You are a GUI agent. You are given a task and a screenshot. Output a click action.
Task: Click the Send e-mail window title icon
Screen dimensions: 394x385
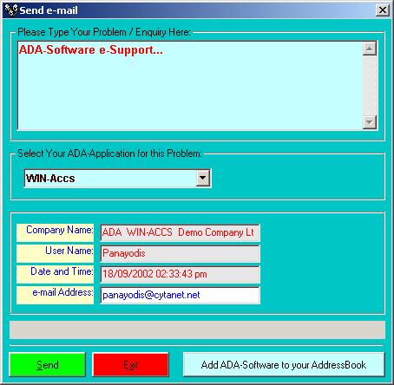pyautogui.click(x=11, y=10)
